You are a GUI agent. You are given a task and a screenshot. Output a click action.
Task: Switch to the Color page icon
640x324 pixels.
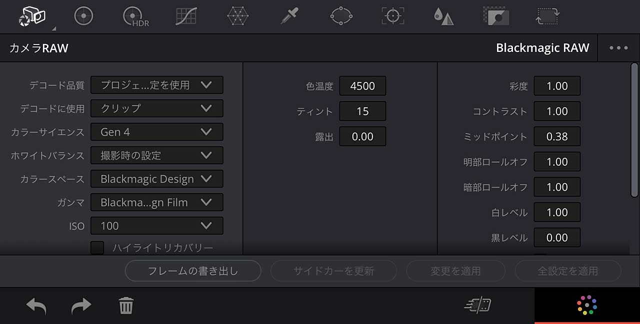587,305
